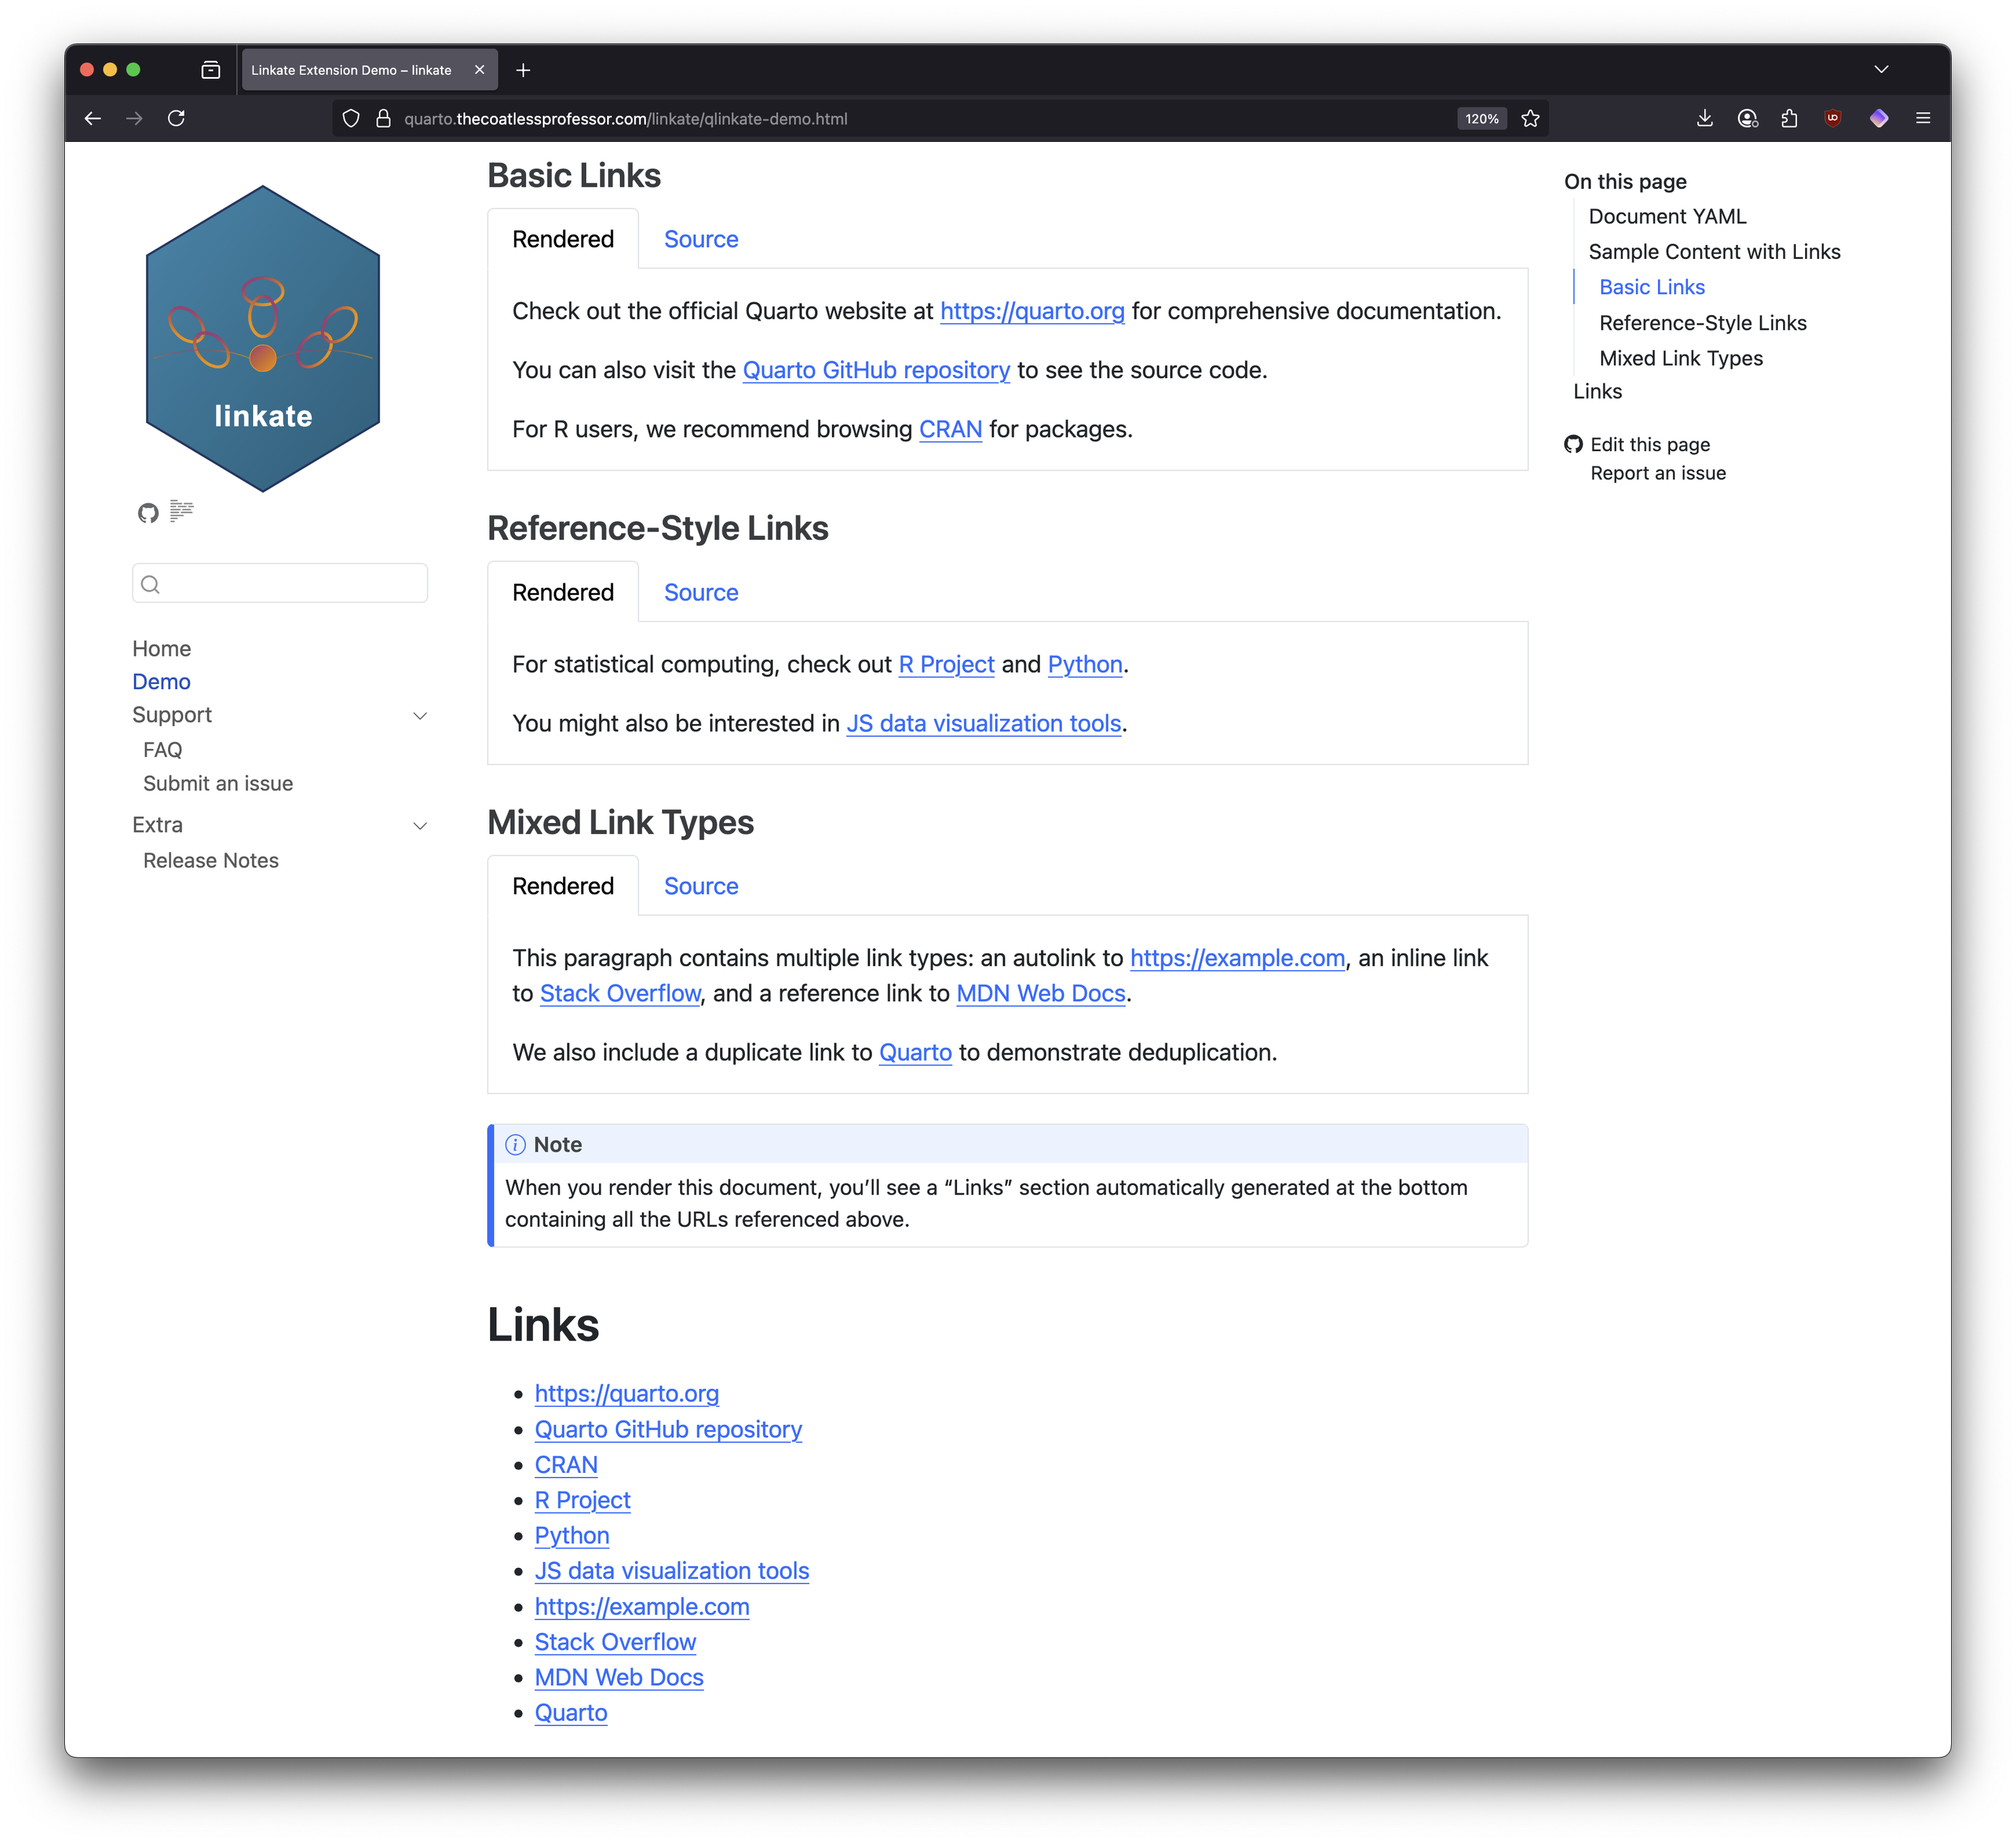Click the Note callout info icon
Image resolution: width=2016 pixels, height=1843 pixels.
point(515,1145)
